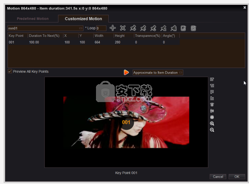Click the Key Point column header
Image resolution: width=249 pixels, height=184 pixels.
16,36
